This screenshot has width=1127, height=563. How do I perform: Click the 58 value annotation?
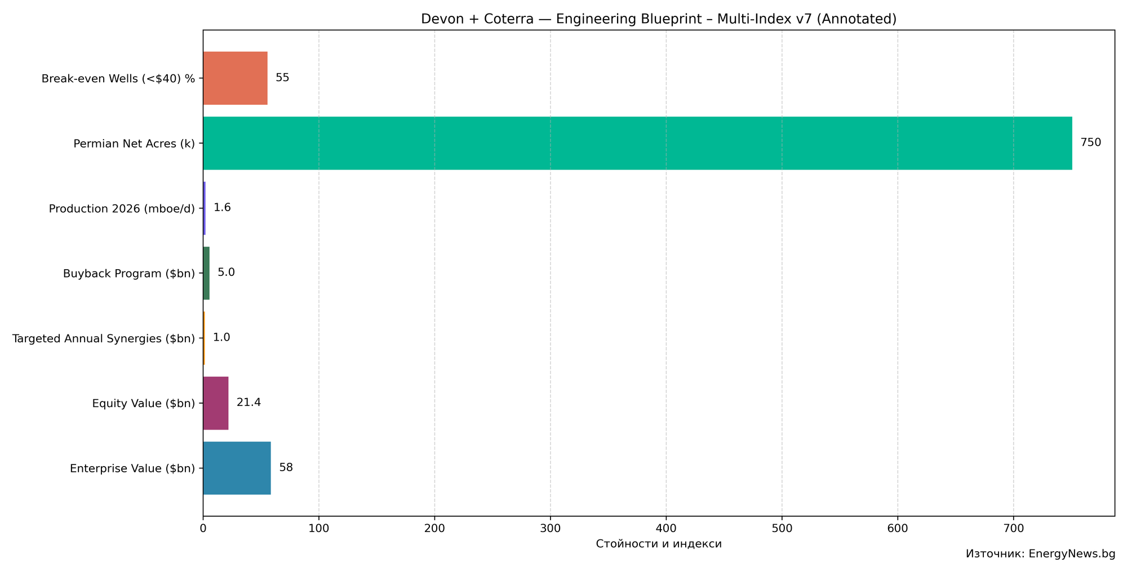(286, 468)
